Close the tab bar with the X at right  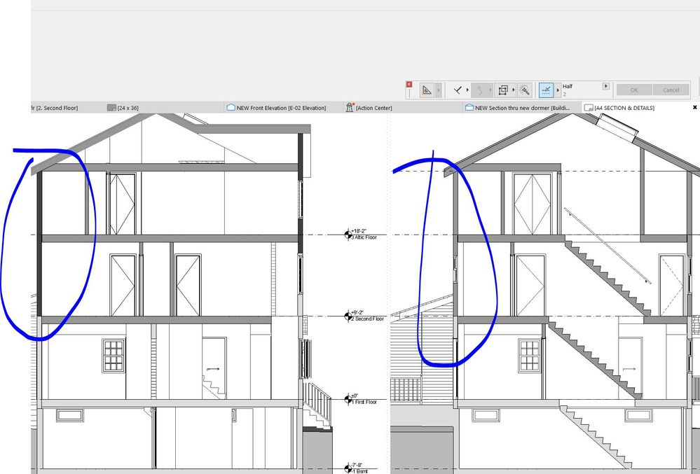(694, 107)
